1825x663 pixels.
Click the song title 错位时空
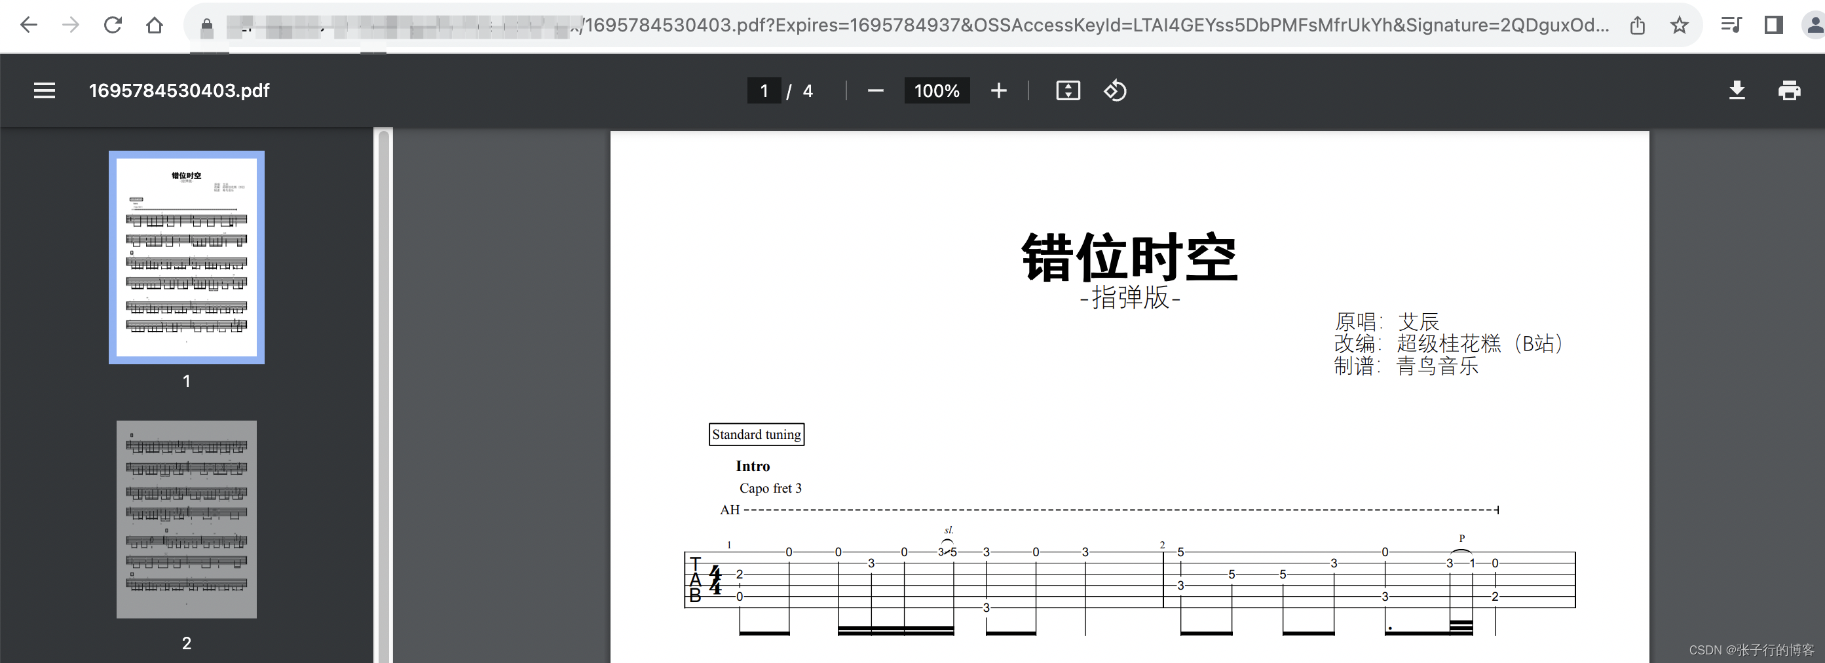tap(1129, 257)
